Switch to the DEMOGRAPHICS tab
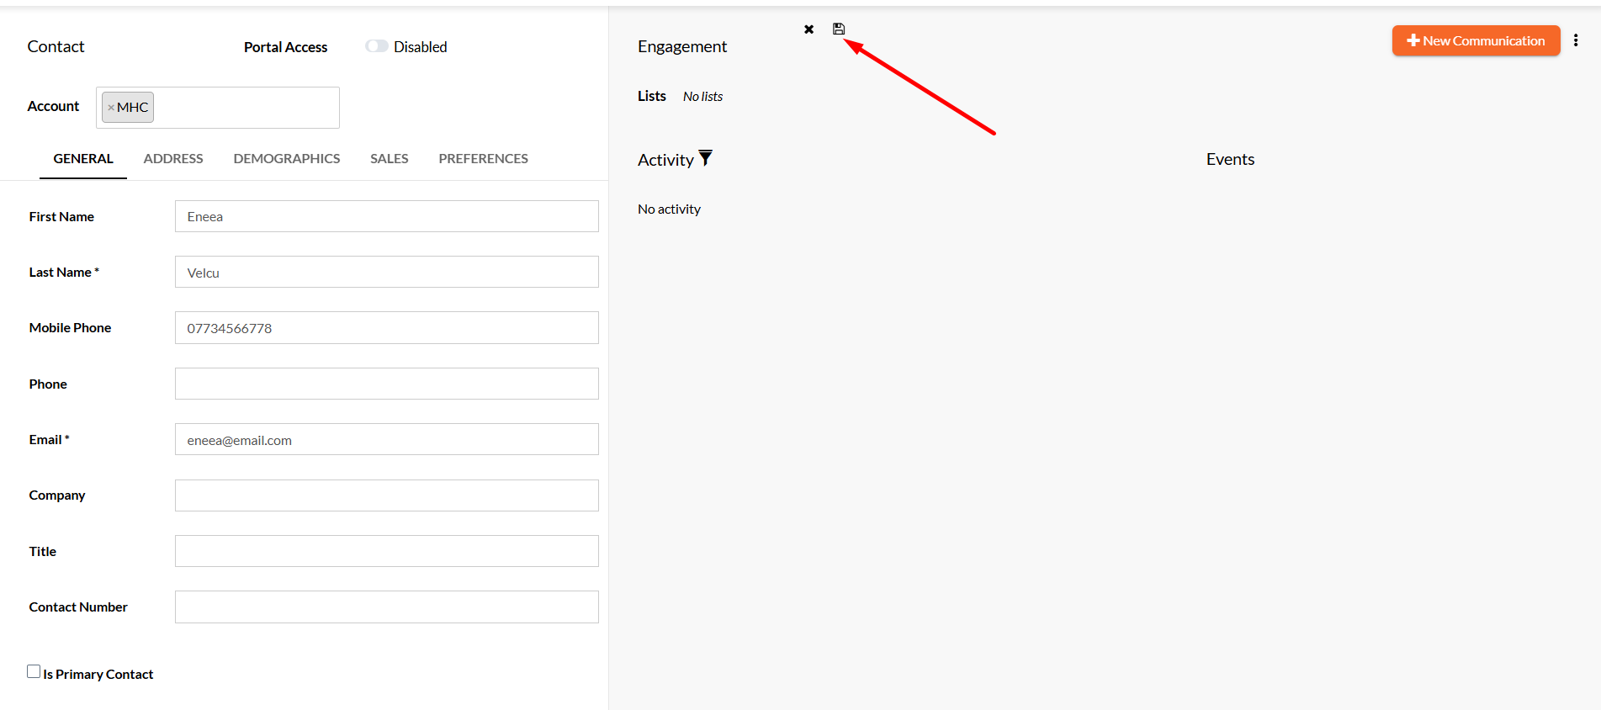1601x710 pixels. click(287, 158)
